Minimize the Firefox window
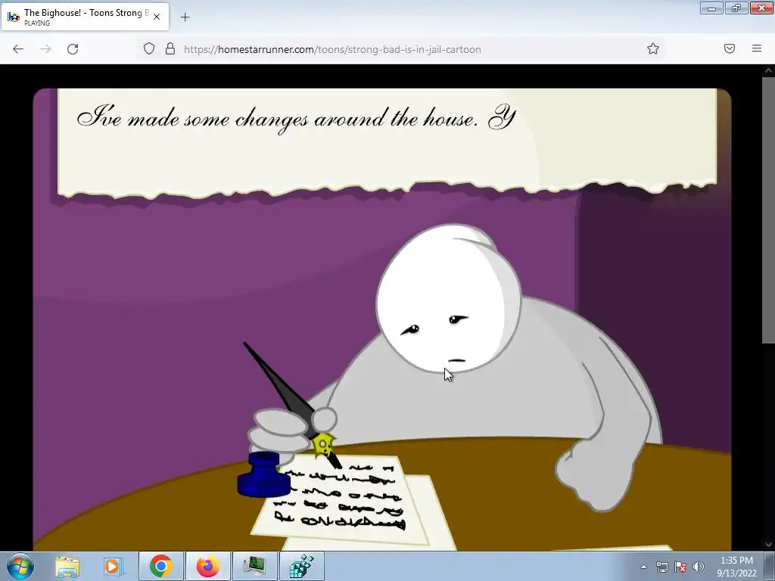Image resolution: width=775 pixels, height=581 pixels. 711,8
